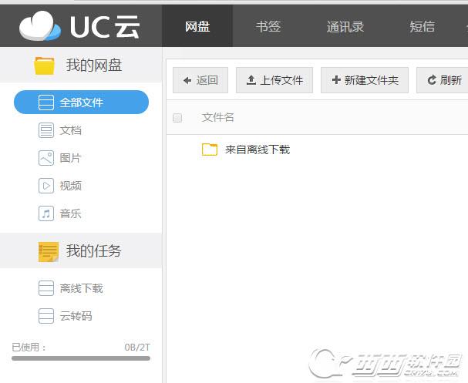468x383 pixels.
Task: Click the plus icon in 新建文件夹
Action: [x=336, y=80]
